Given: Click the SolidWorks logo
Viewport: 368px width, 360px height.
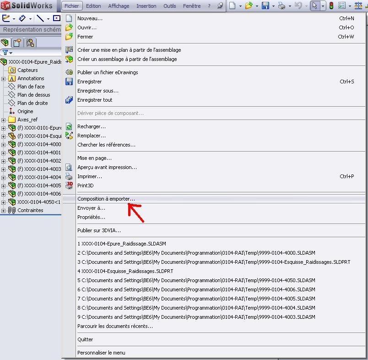Looking at the screenshot, I should point(27,5).
